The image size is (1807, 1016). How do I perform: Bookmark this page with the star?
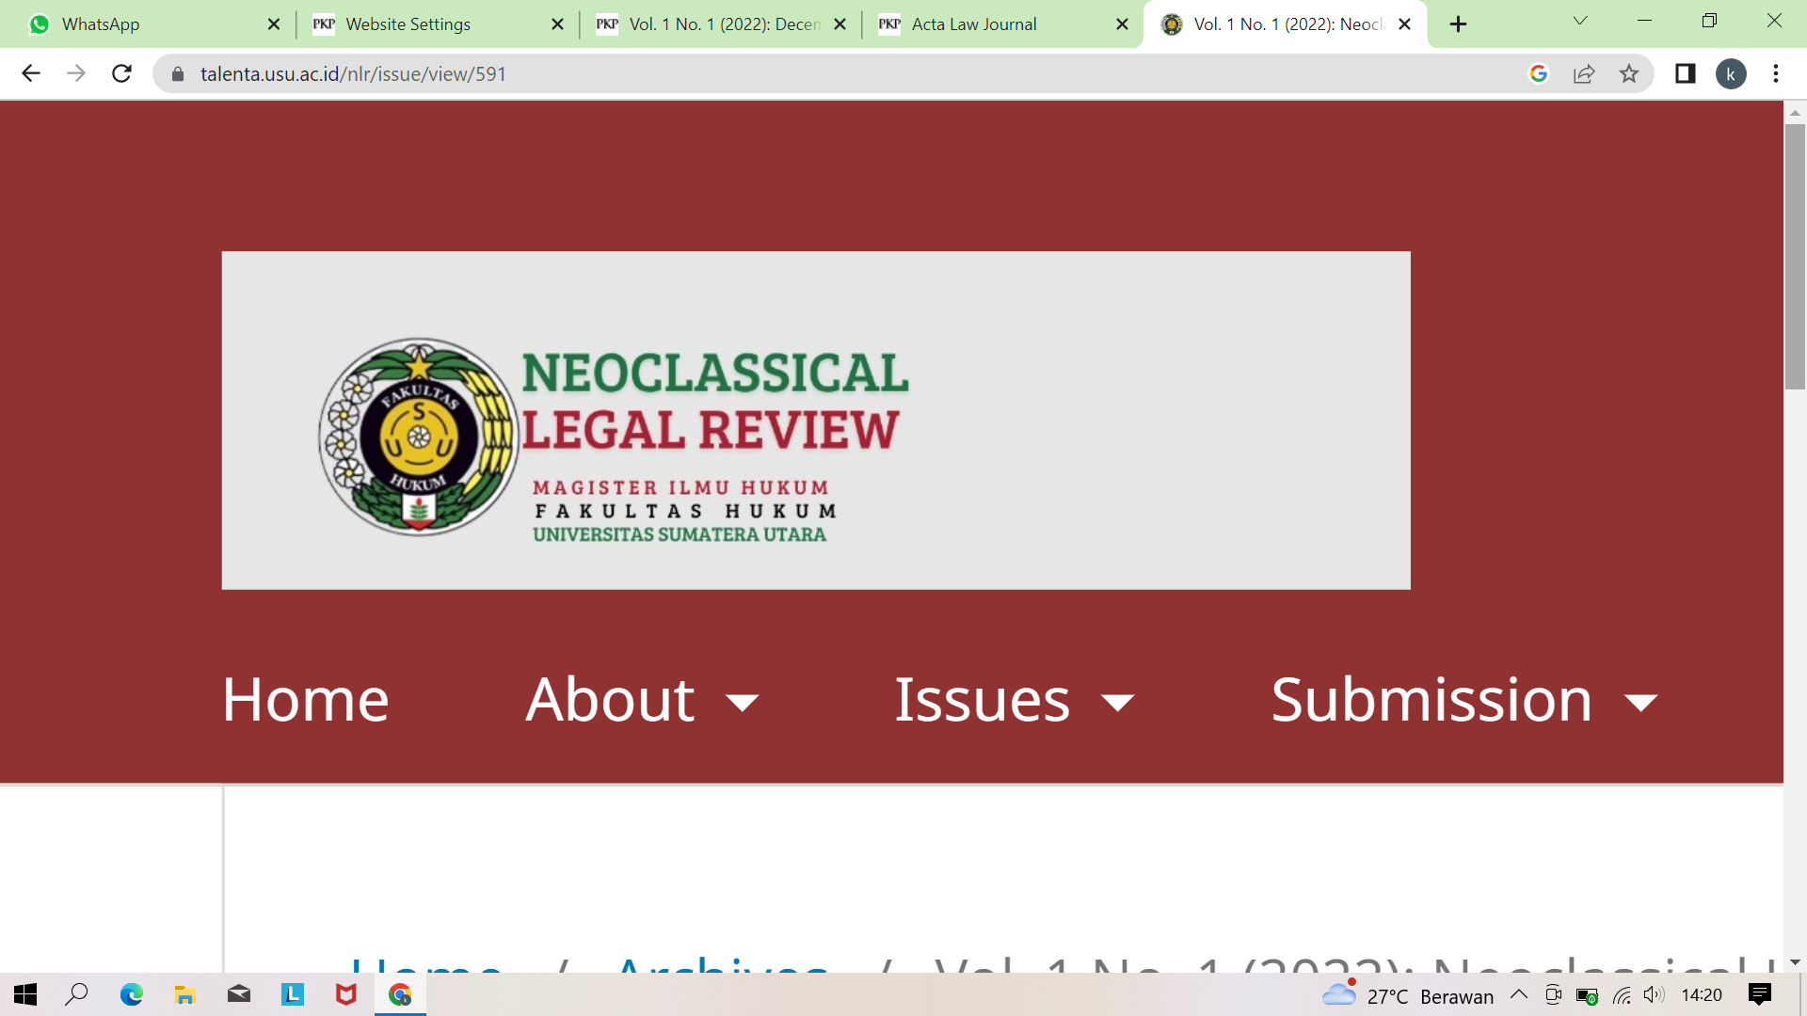[x=1629, y=73]
